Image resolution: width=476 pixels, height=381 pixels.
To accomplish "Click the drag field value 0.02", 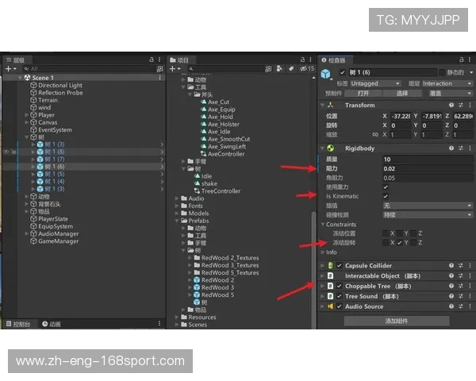I will point(428,168).
